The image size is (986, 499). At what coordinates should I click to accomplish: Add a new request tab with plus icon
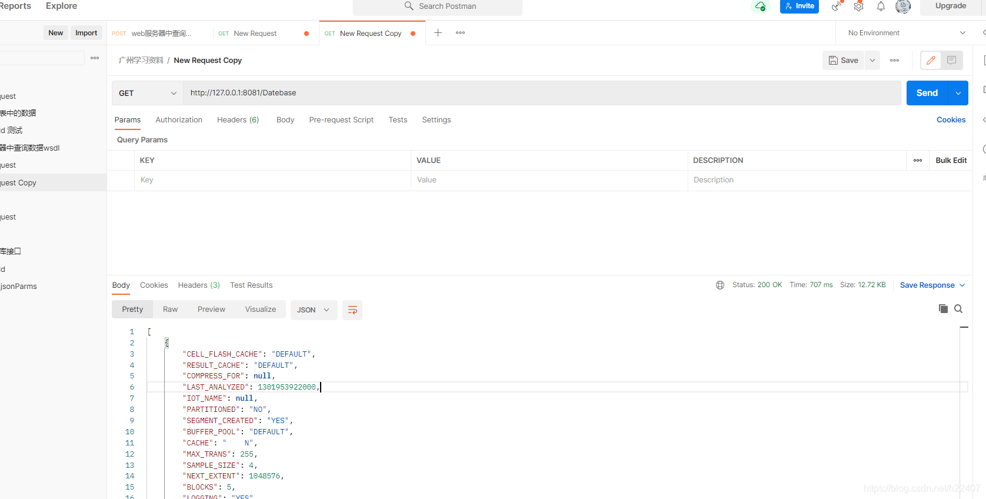click(x=438, y=33)
